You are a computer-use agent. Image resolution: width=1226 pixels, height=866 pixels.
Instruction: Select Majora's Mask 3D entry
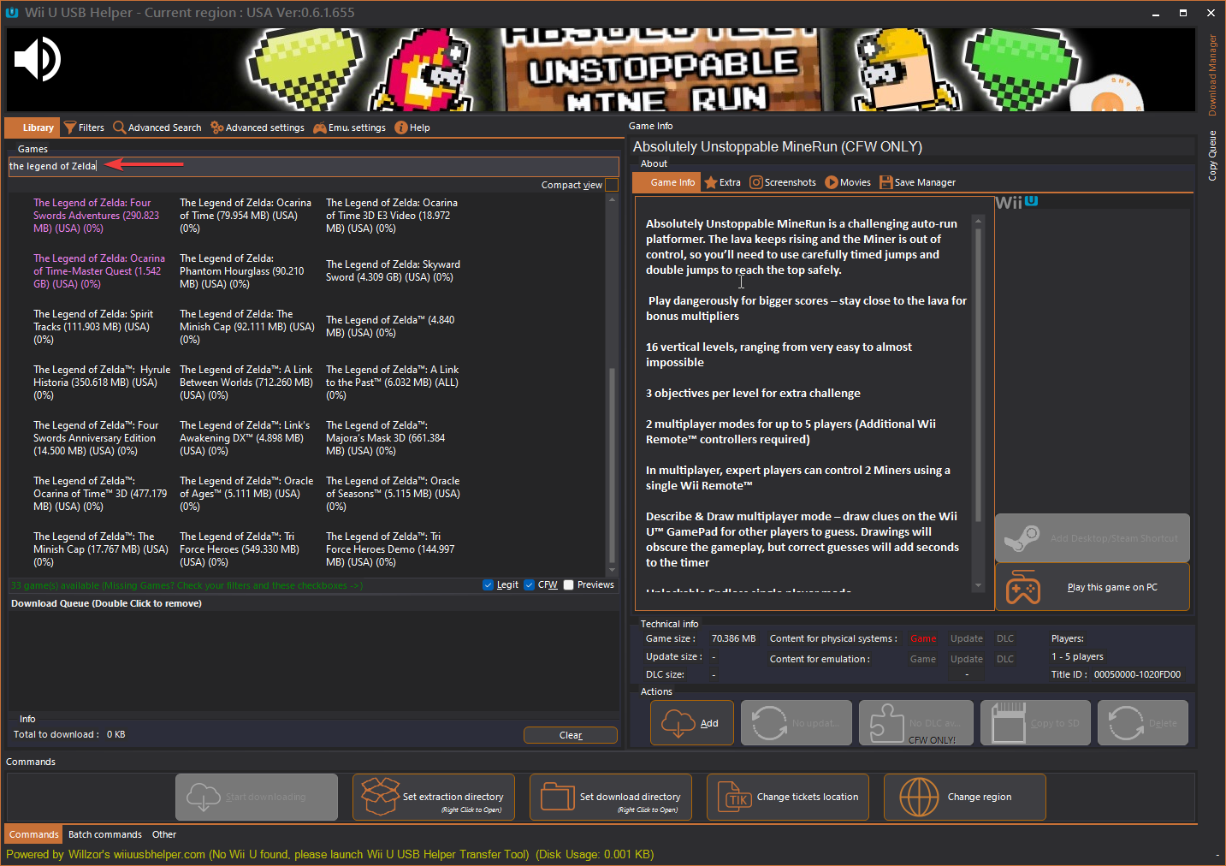386,438
